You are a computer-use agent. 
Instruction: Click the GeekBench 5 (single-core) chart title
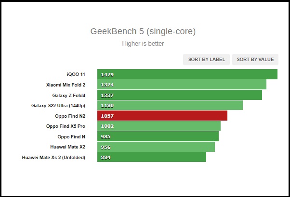tap(143, 32)
